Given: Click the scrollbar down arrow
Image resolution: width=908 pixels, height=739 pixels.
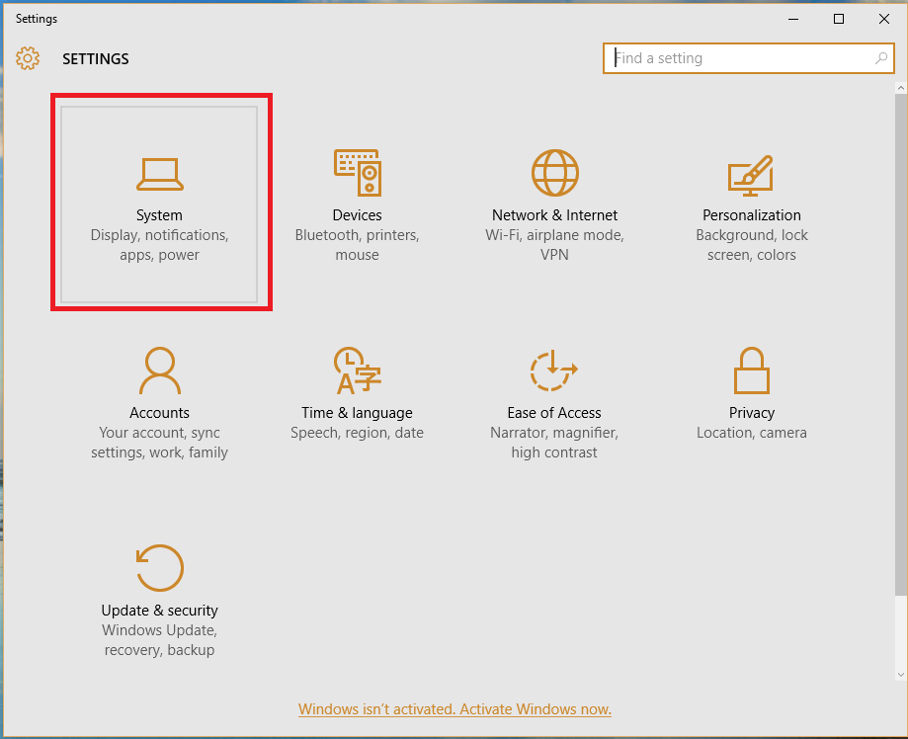Looking at the screenshot, I should click(900, 674).
